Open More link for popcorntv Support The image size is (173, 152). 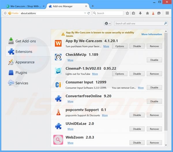[105, 115]
